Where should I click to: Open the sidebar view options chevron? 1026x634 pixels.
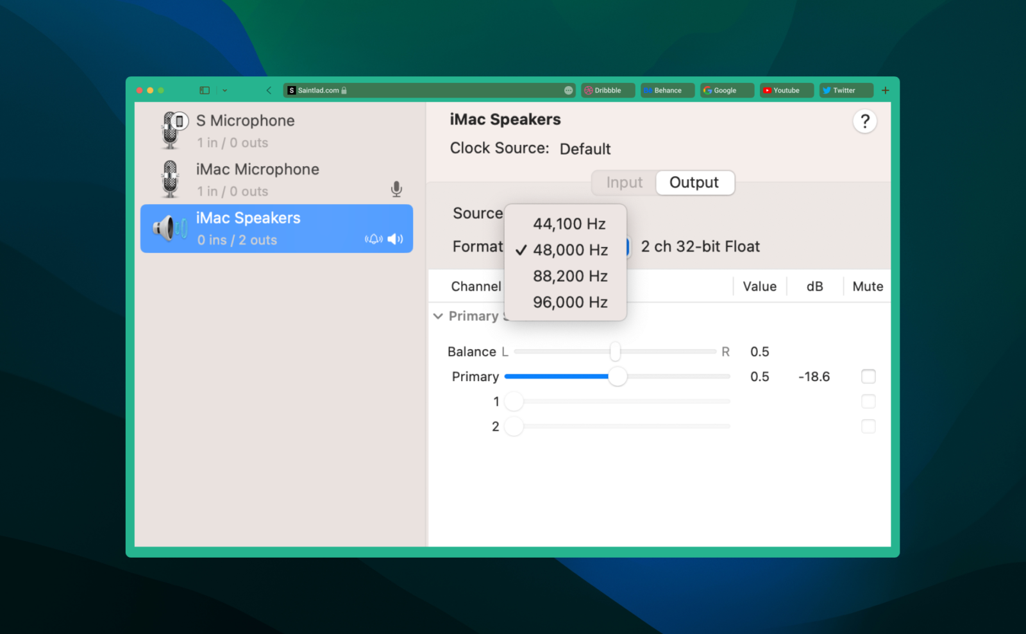[x=224, y=90]
